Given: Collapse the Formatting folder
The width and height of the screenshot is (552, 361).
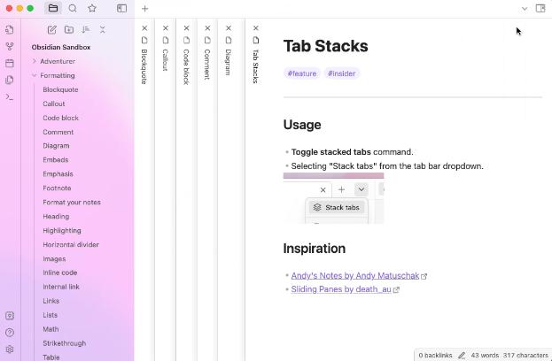Looking at the screenshot, I should tap(35, 75).
